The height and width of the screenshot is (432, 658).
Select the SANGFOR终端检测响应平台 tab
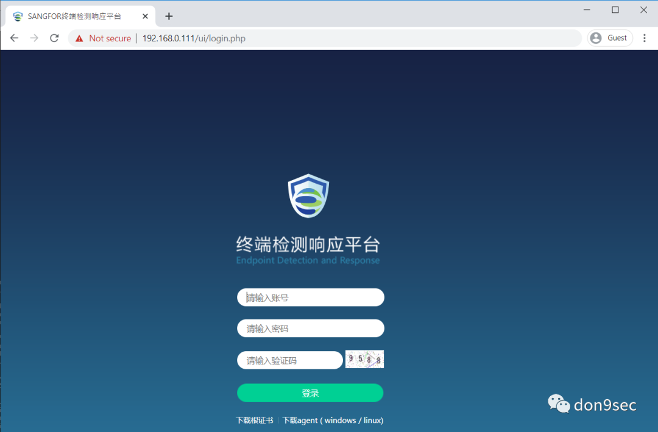pos(80,16)
